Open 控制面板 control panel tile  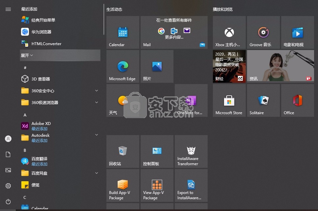pyautogui.click(x=157, y=151)
